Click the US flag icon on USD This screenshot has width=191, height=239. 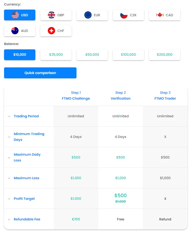[x=15, y=15]
